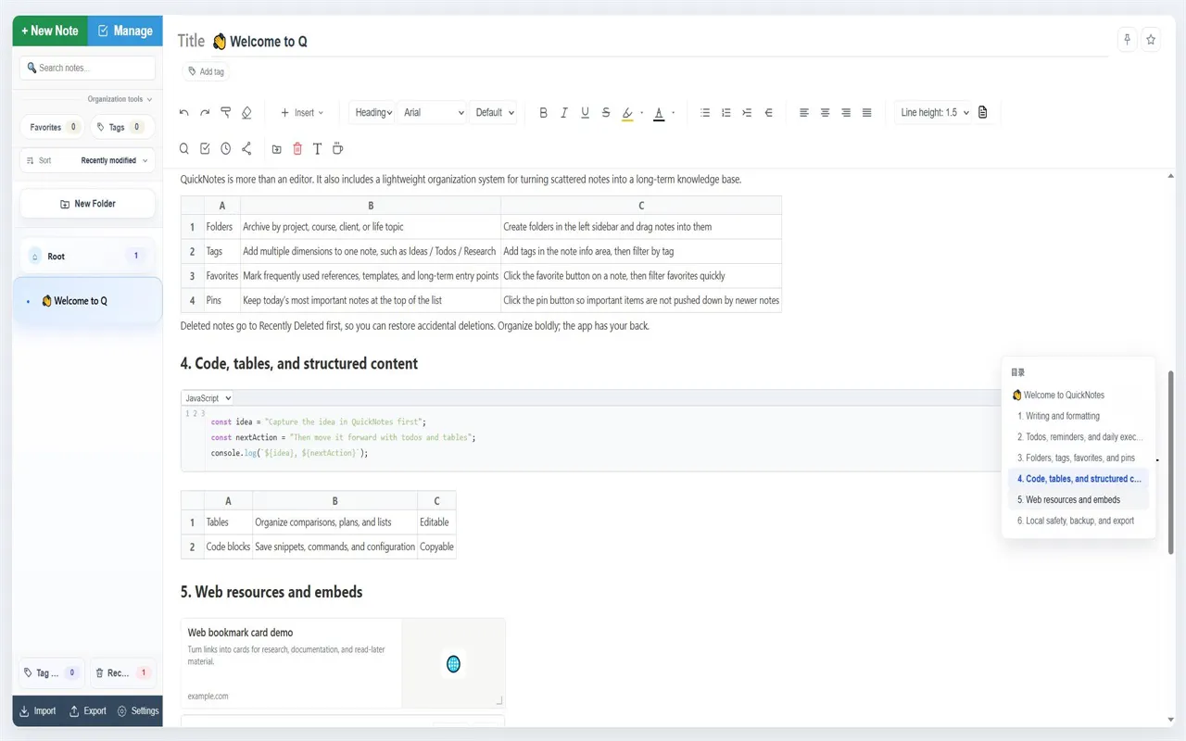Align text left
The image size is (1186, 741).
pyautogui.click(x=804, y=113)
